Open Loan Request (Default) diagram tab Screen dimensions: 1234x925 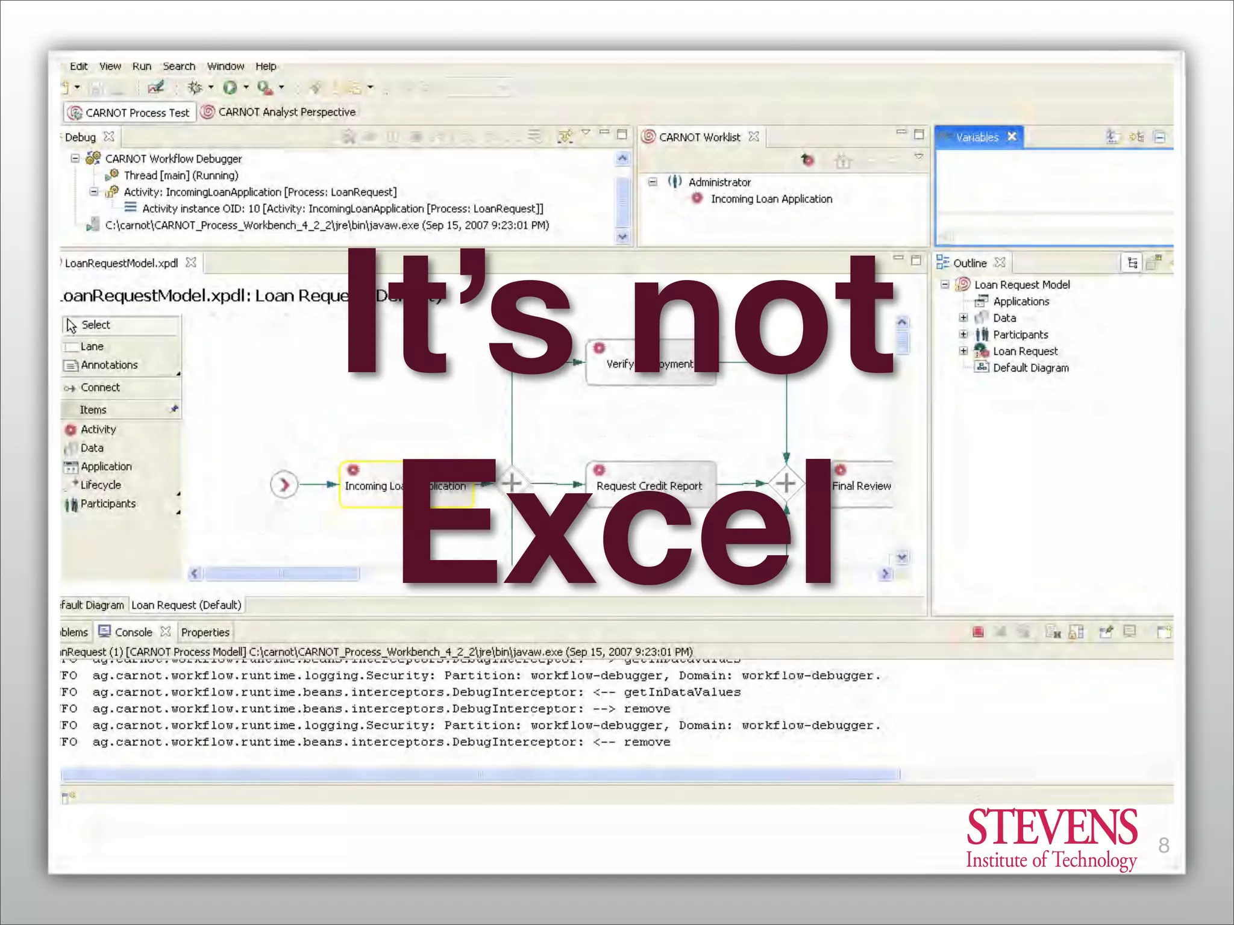[186, 605]
